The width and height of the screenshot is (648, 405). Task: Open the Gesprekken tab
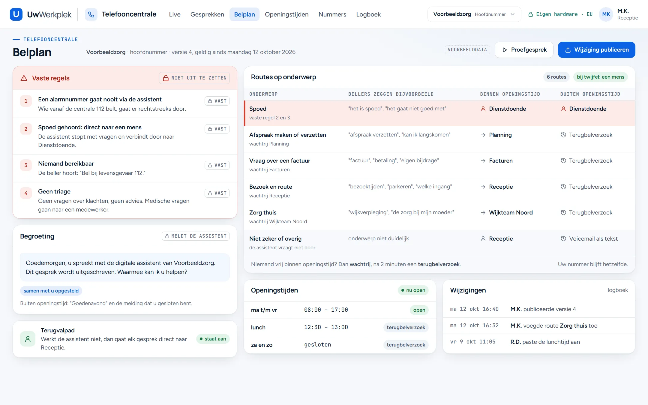[207, 14]
